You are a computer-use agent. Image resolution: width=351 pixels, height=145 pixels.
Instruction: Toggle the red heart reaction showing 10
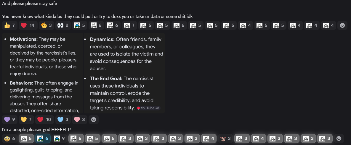(44, 120)
